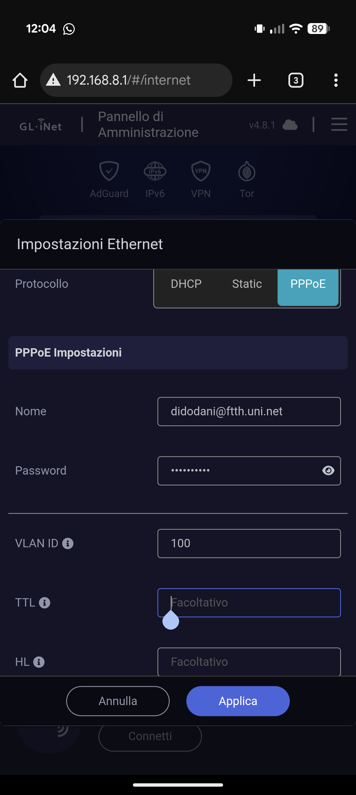The image size is (356, 795).
Task: Select the DHCP protocol option
Action: click(186, 284)
